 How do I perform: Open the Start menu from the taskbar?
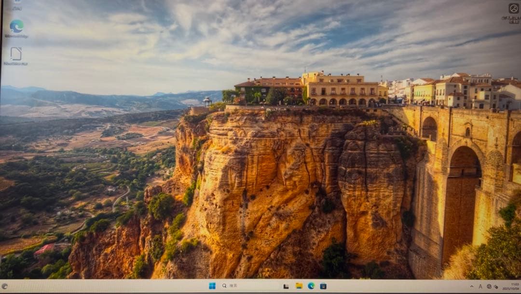(x=213, y=285)
